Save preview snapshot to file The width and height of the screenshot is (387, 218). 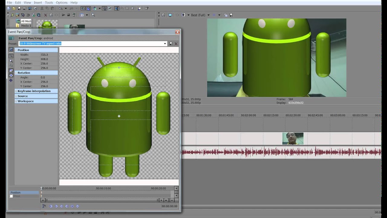click(x=231, y=15)
